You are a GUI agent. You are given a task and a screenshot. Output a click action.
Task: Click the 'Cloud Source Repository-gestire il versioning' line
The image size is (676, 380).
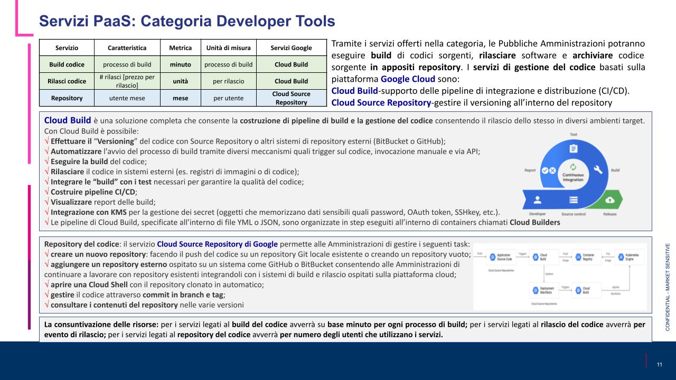[472, 102]
